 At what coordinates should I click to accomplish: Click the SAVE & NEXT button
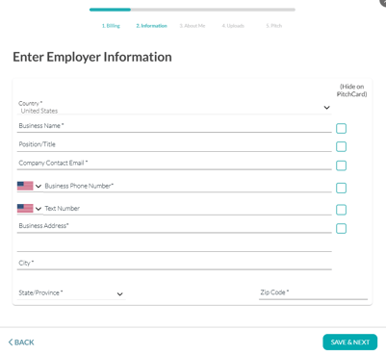[350, 342]
